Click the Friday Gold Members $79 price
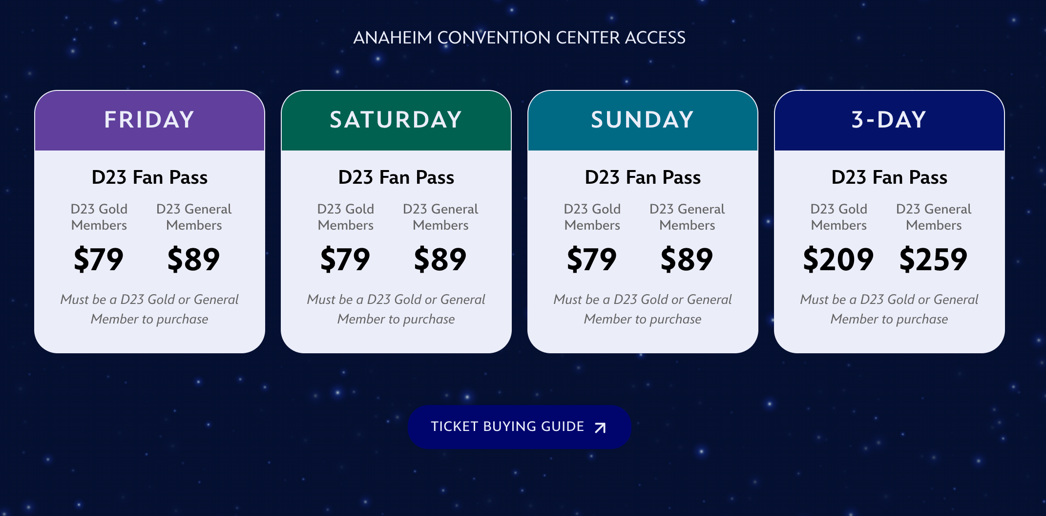This screenshot has height=516, width=1046. point(99,259)
